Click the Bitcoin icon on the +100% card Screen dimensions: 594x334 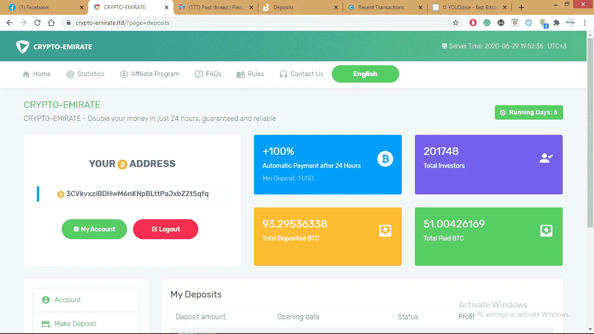point(385,159)
